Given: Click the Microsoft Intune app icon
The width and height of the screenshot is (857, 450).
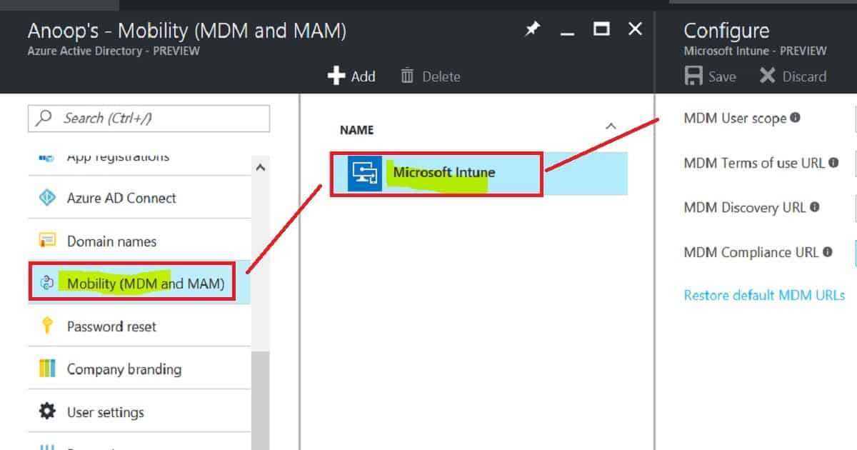Looking at the screenshot, I should (x=365, y=174).
